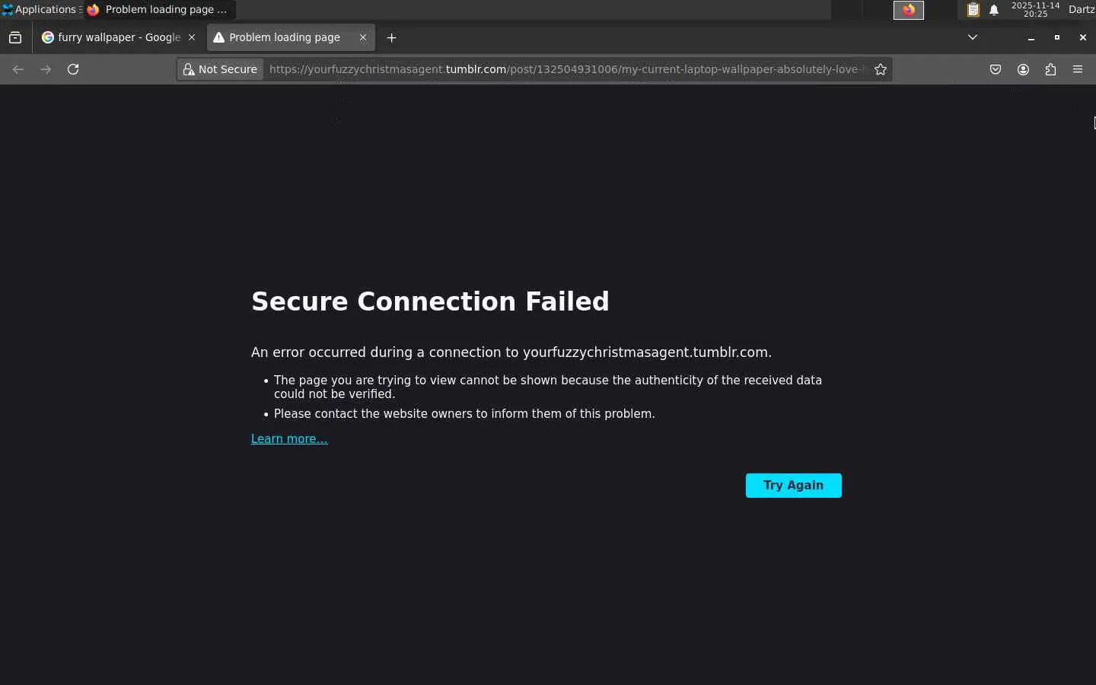
Task: Open the Firefox View icon
Action: (15, 37)
